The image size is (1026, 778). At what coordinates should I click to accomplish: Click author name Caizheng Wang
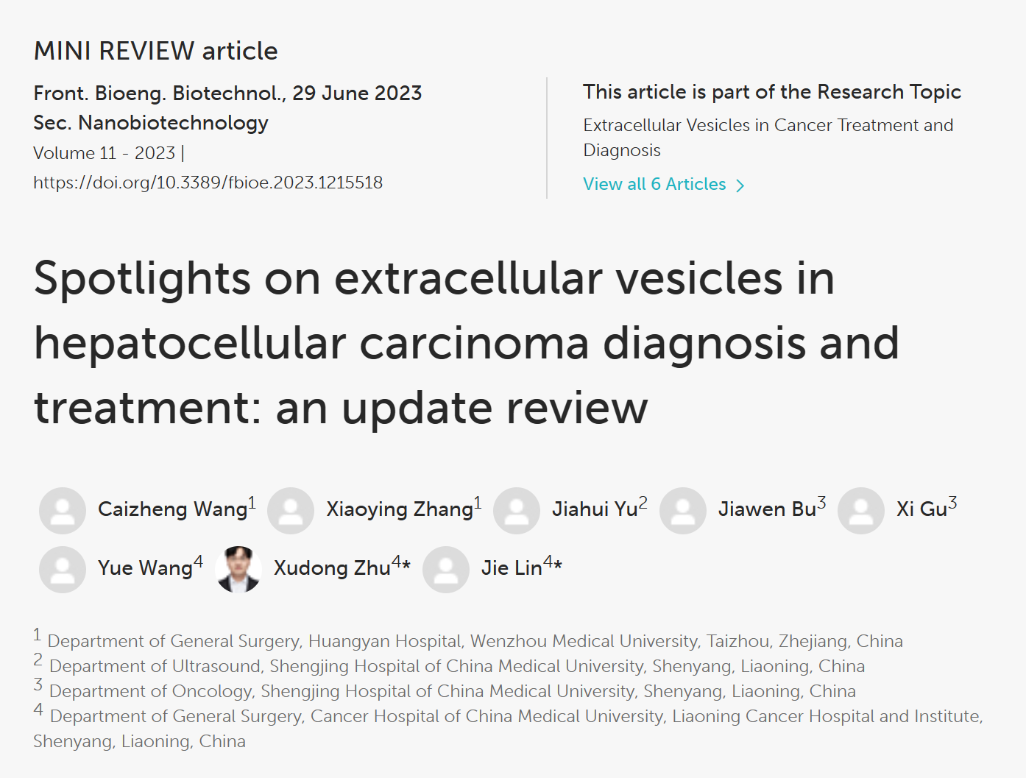point(172,509)
